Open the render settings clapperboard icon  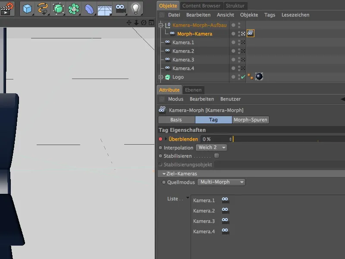point(6,8)
